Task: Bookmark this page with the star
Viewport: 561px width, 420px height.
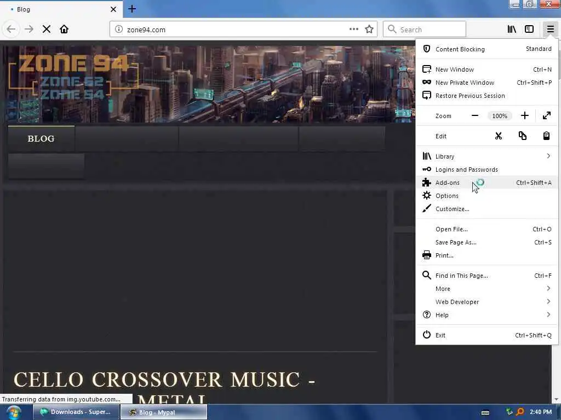Action: (x=369, y=30)
